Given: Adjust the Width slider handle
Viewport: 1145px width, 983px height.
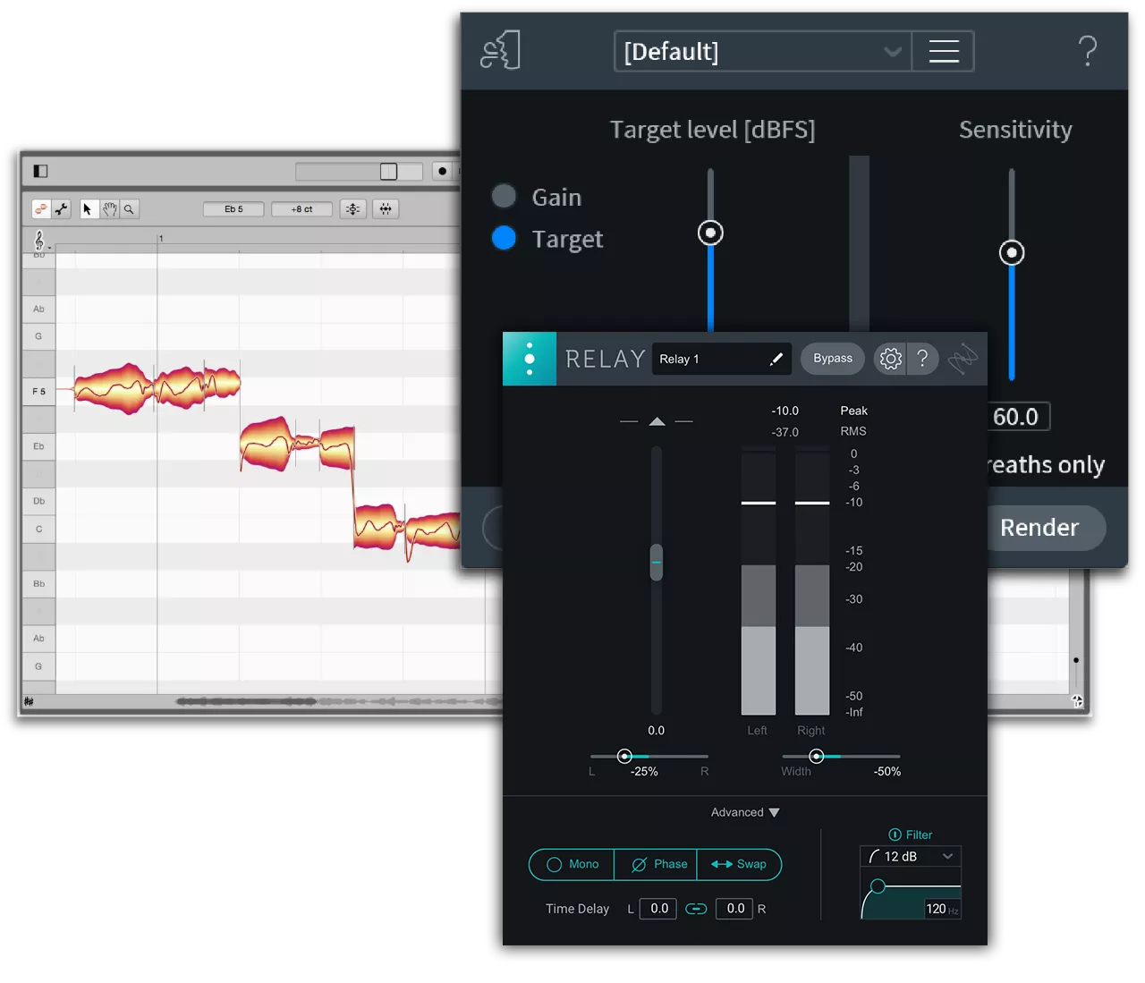Looking at the screenshot, I should [x=816, y=757].
